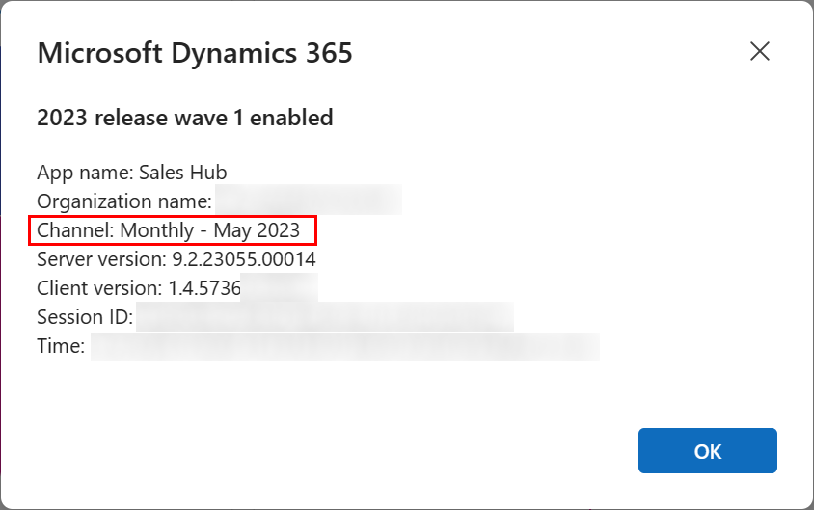This screenshot has height=510, width=814.
Task: Click the Client version label
Action: point(99,288)
